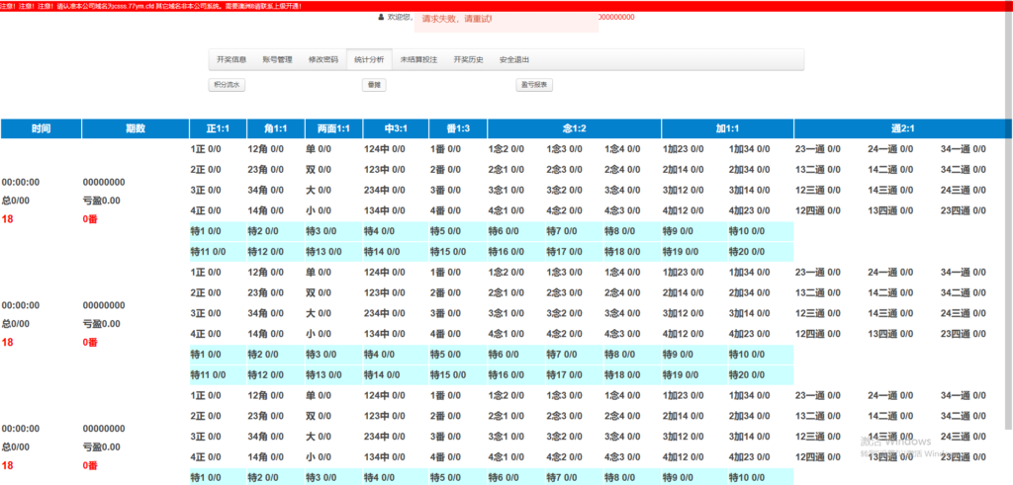Click the 加1:1 column header
Image resolution: width=1013 pixels, height=485 pixels.
(x=727, y=129)
